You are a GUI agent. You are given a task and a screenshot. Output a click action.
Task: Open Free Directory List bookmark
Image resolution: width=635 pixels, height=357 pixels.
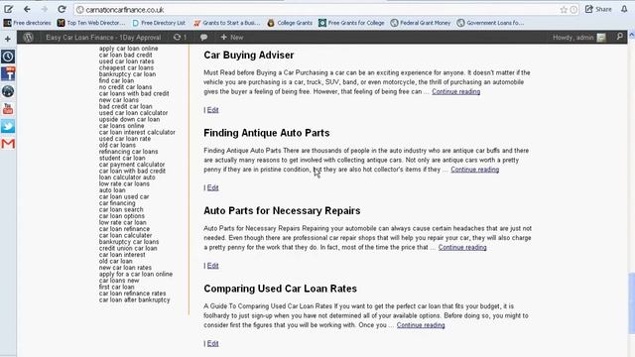pyautogui.click(x=159, y=23)
